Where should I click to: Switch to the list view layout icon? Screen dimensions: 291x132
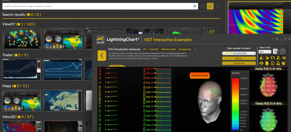click(x=219, y=6)
